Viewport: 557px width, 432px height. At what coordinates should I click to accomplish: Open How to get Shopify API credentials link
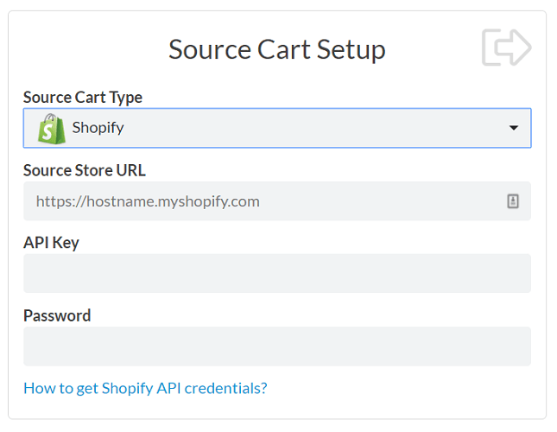pos(145,388)
